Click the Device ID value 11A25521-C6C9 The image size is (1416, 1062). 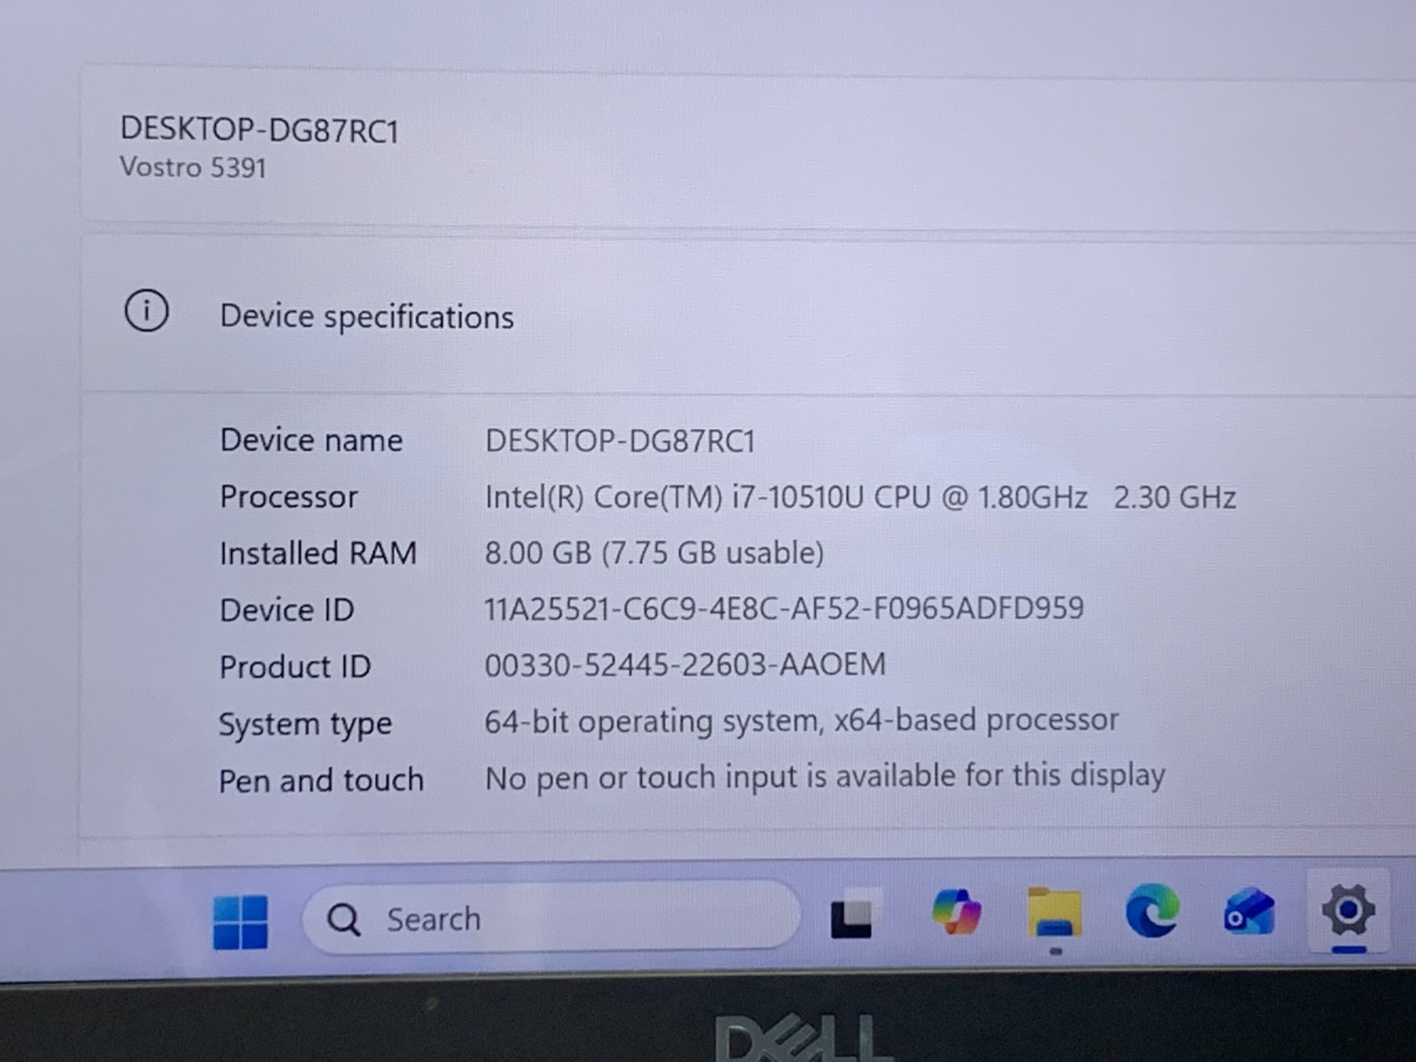[x=784, y=608]
